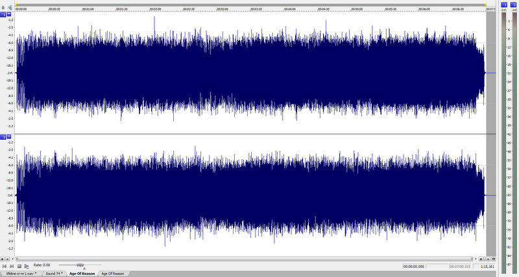This screenshot has height=277, width=519.
Task: Click the level zoom in plus button bottom-left
Action: 3,259
